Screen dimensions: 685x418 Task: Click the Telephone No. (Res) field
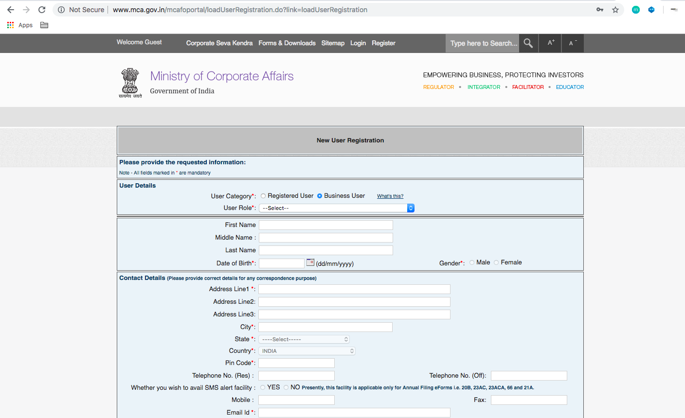point(296,376)
